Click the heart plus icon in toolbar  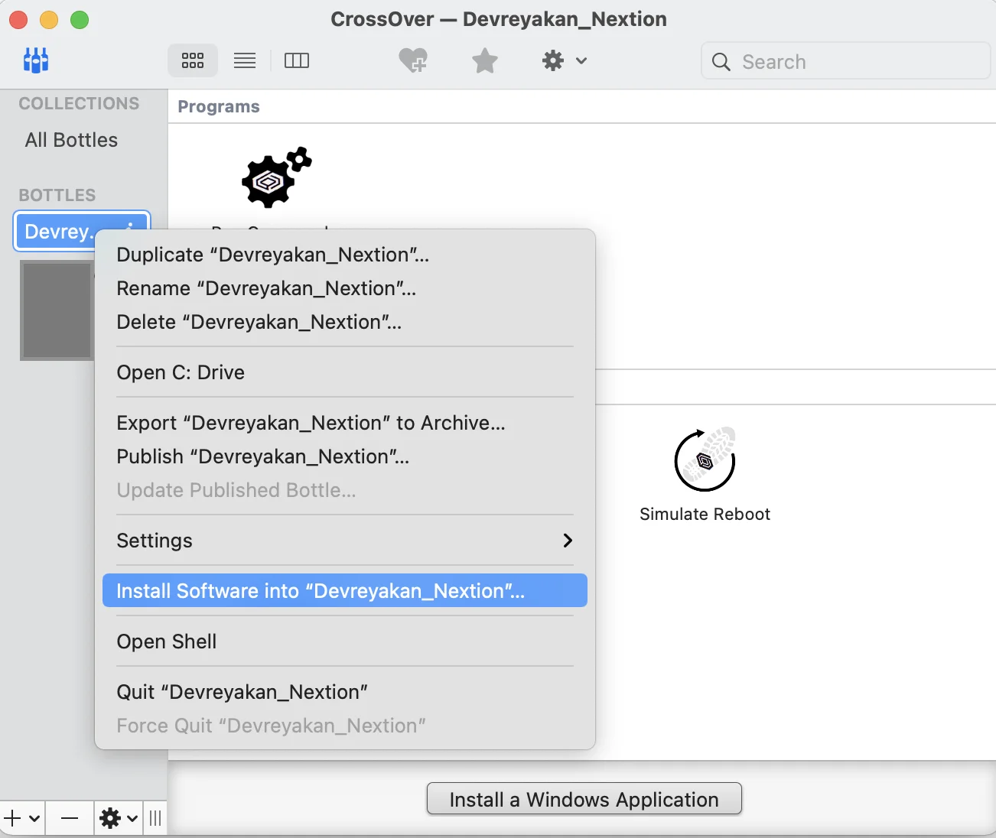click(413, 60)
